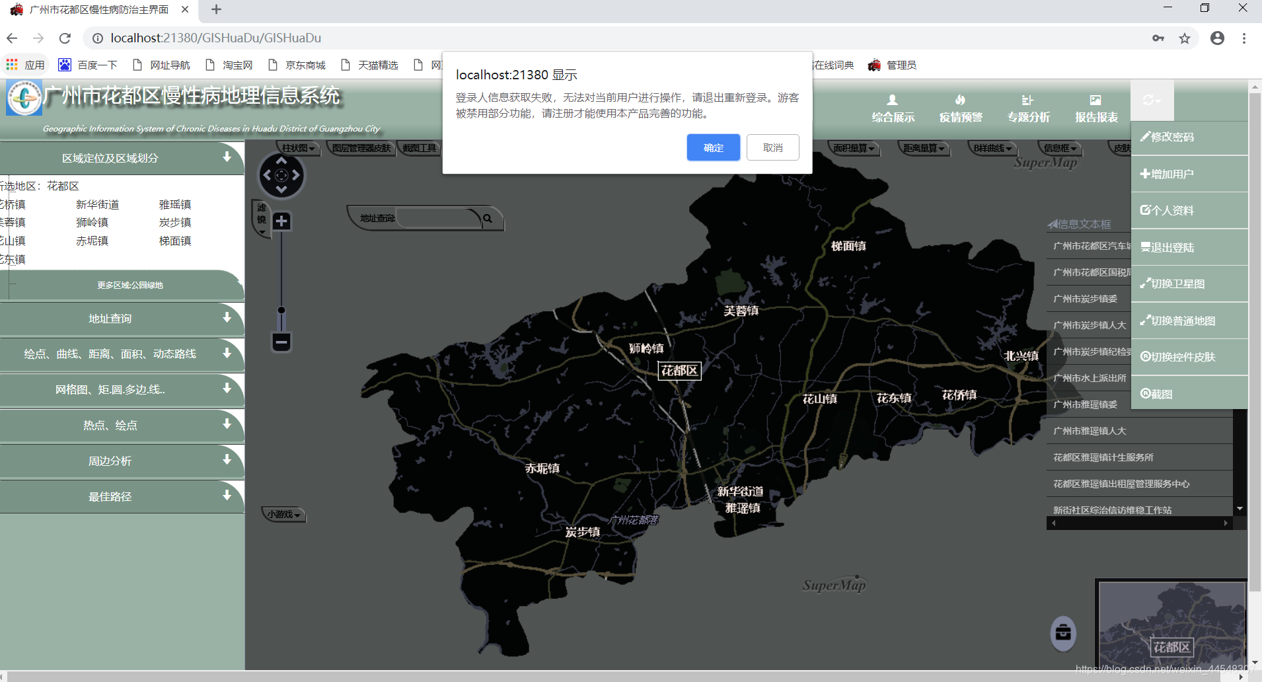
Task: Pan the map left with the compass arrow
Action: [x=267, y=175]
